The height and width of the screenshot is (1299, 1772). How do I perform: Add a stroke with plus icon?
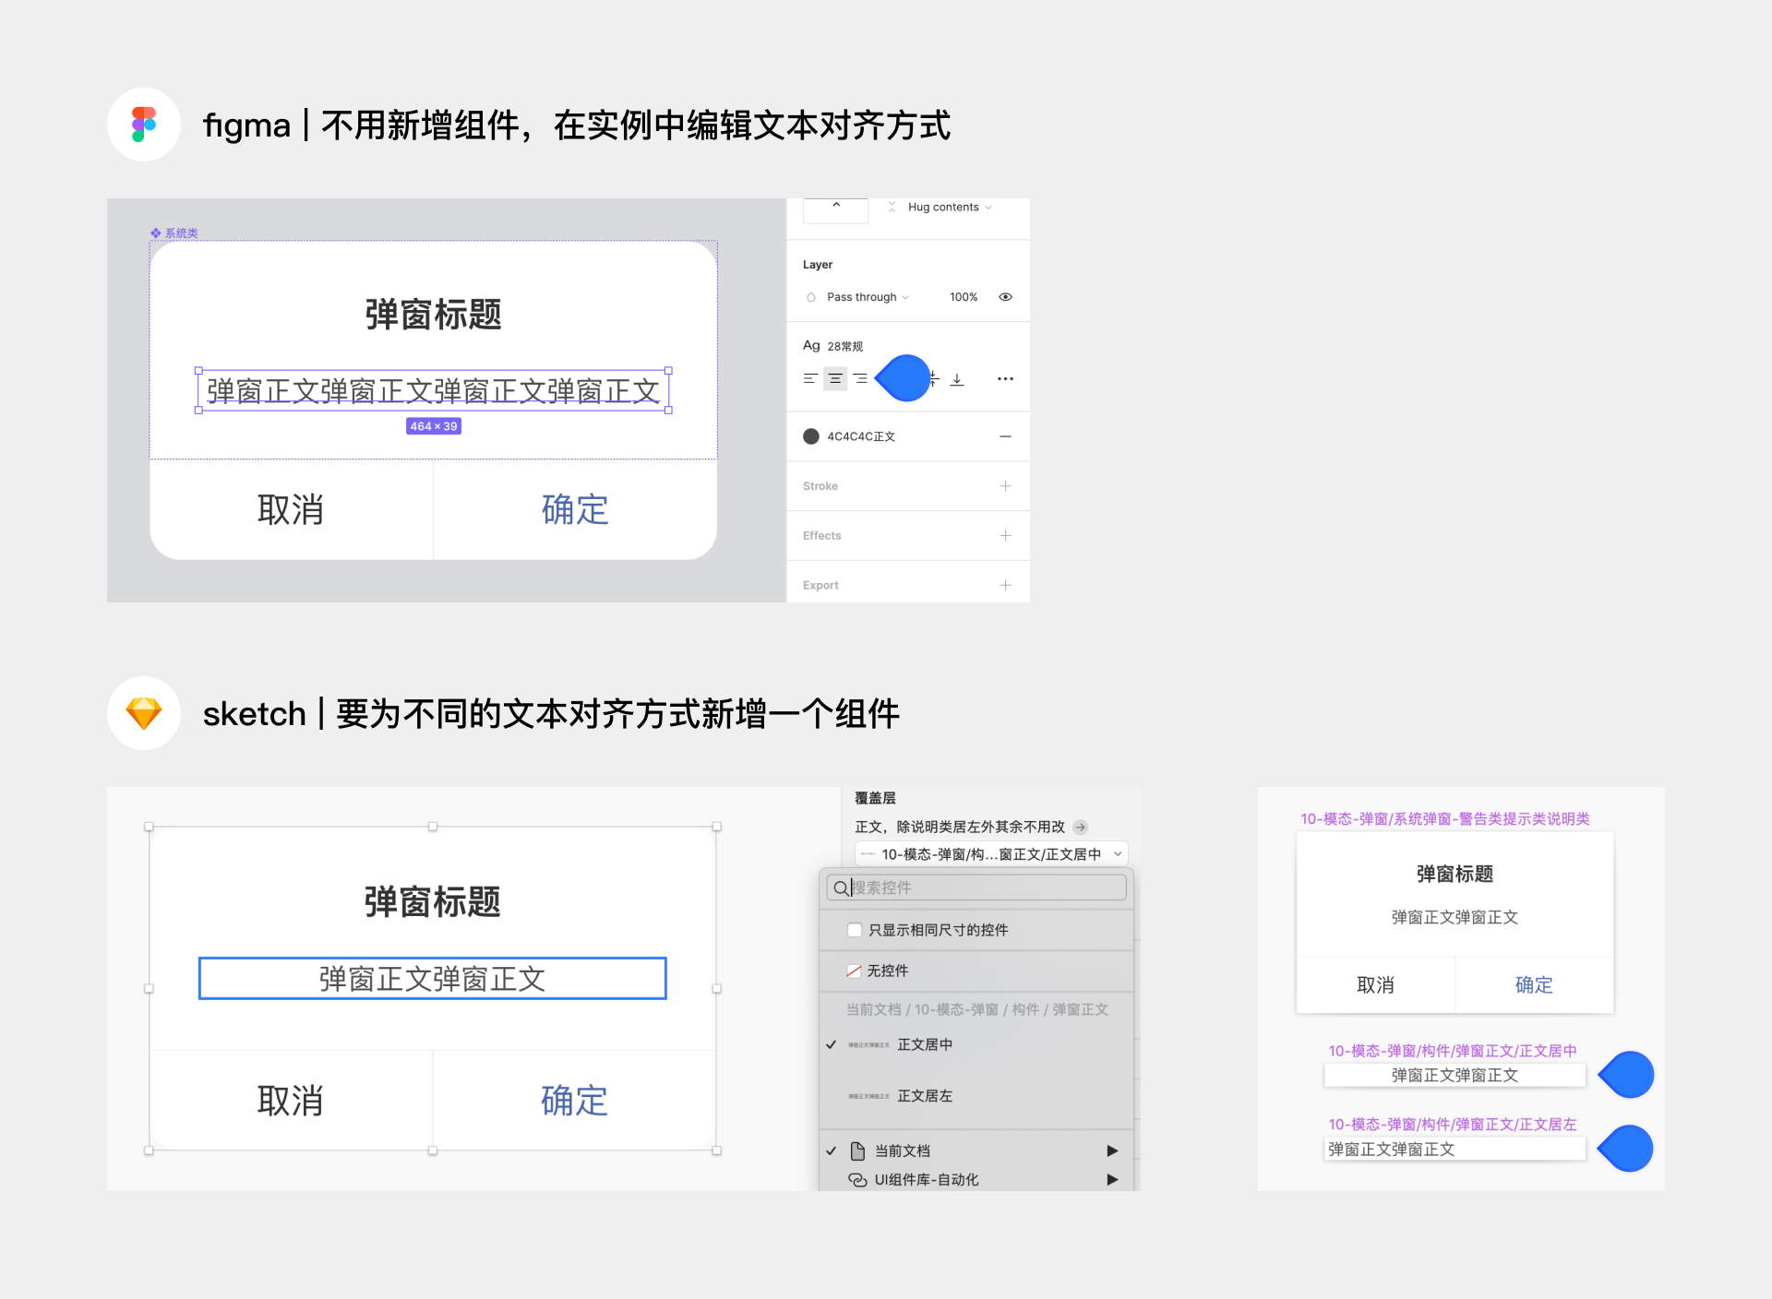[1005, 486]
